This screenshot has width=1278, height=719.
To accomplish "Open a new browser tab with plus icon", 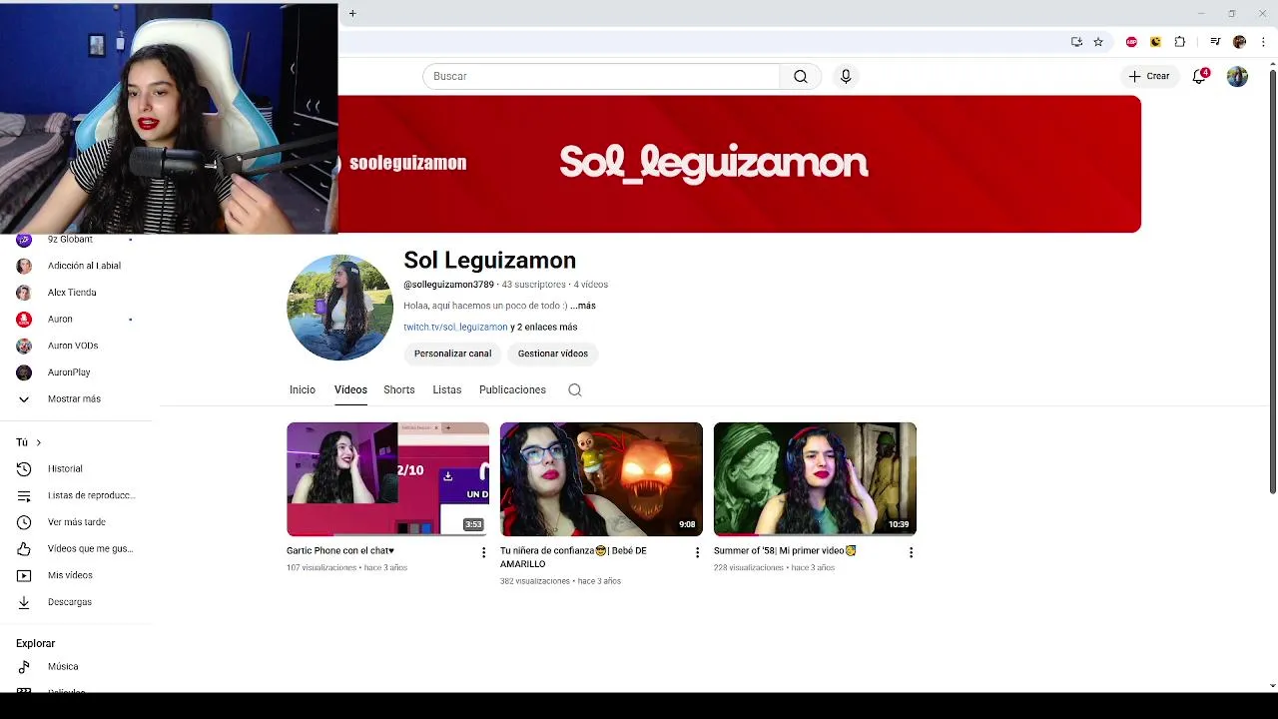I will pos(352,13).
